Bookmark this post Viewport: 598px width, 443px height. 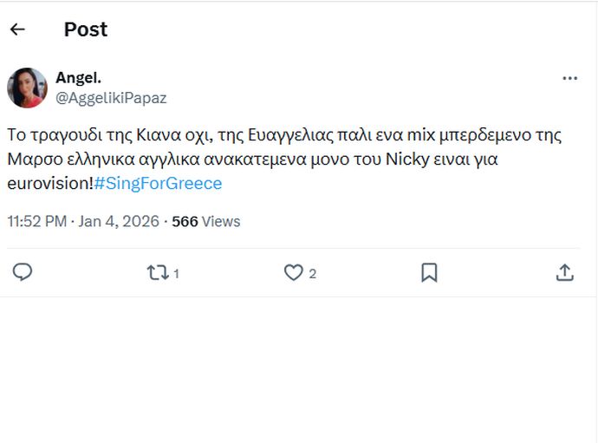click(429, 273)
